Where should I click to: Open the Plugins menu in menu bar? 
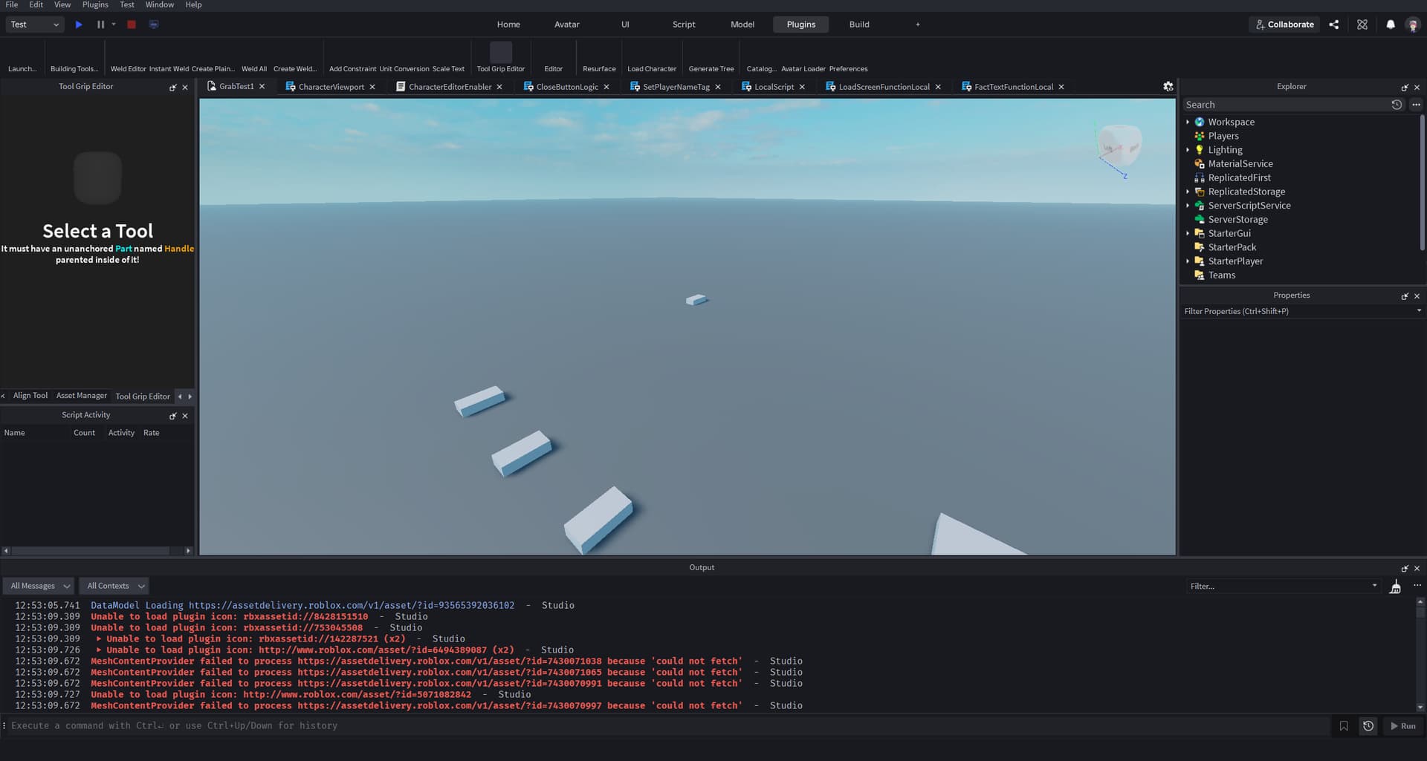[x=95, y=4]
